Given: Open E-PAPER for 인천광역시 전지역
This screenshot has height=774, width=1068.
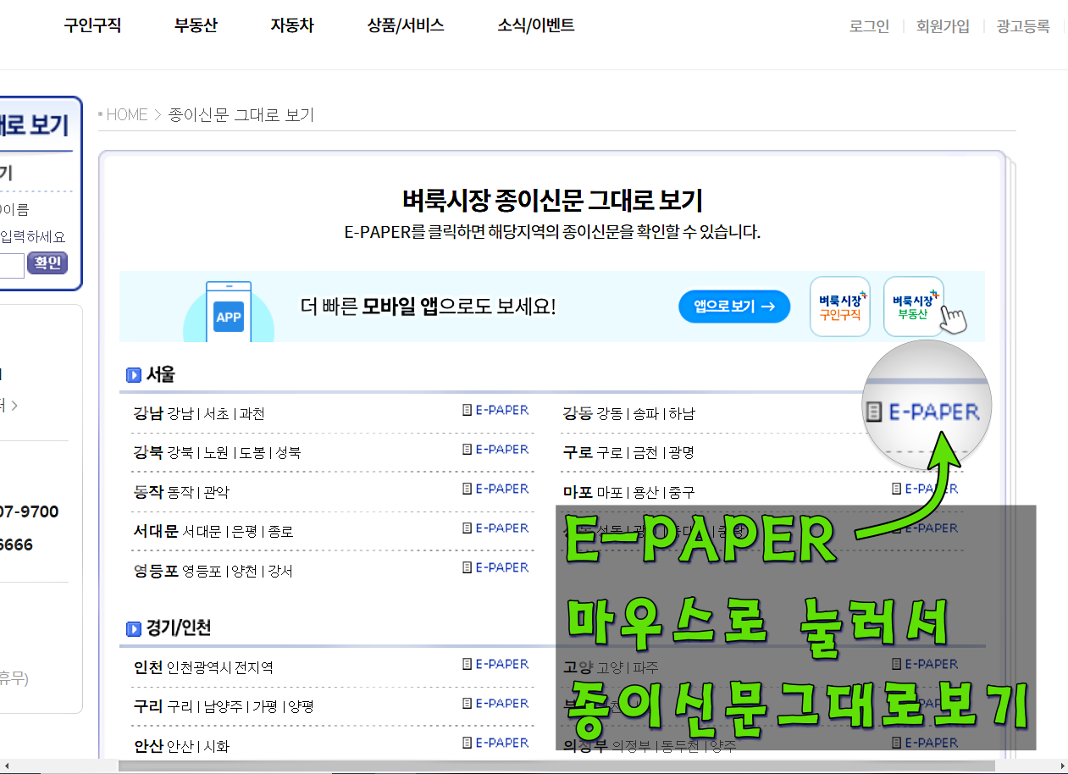Looking at the screenshot, I should pos(495,664).
